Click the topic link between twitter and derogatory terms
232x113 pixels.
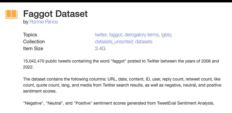(116, 35)
